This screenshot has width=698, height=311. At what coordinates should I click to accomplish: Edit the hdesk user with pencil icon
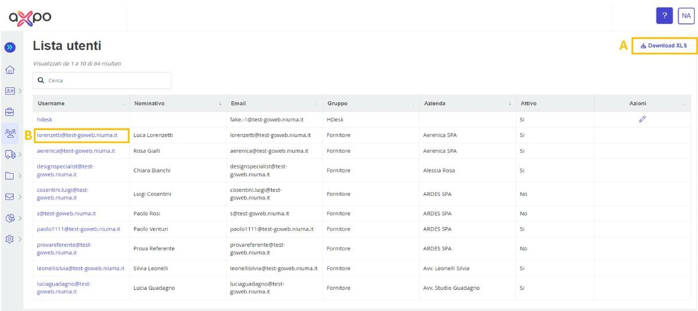click(x=642, y=119)
